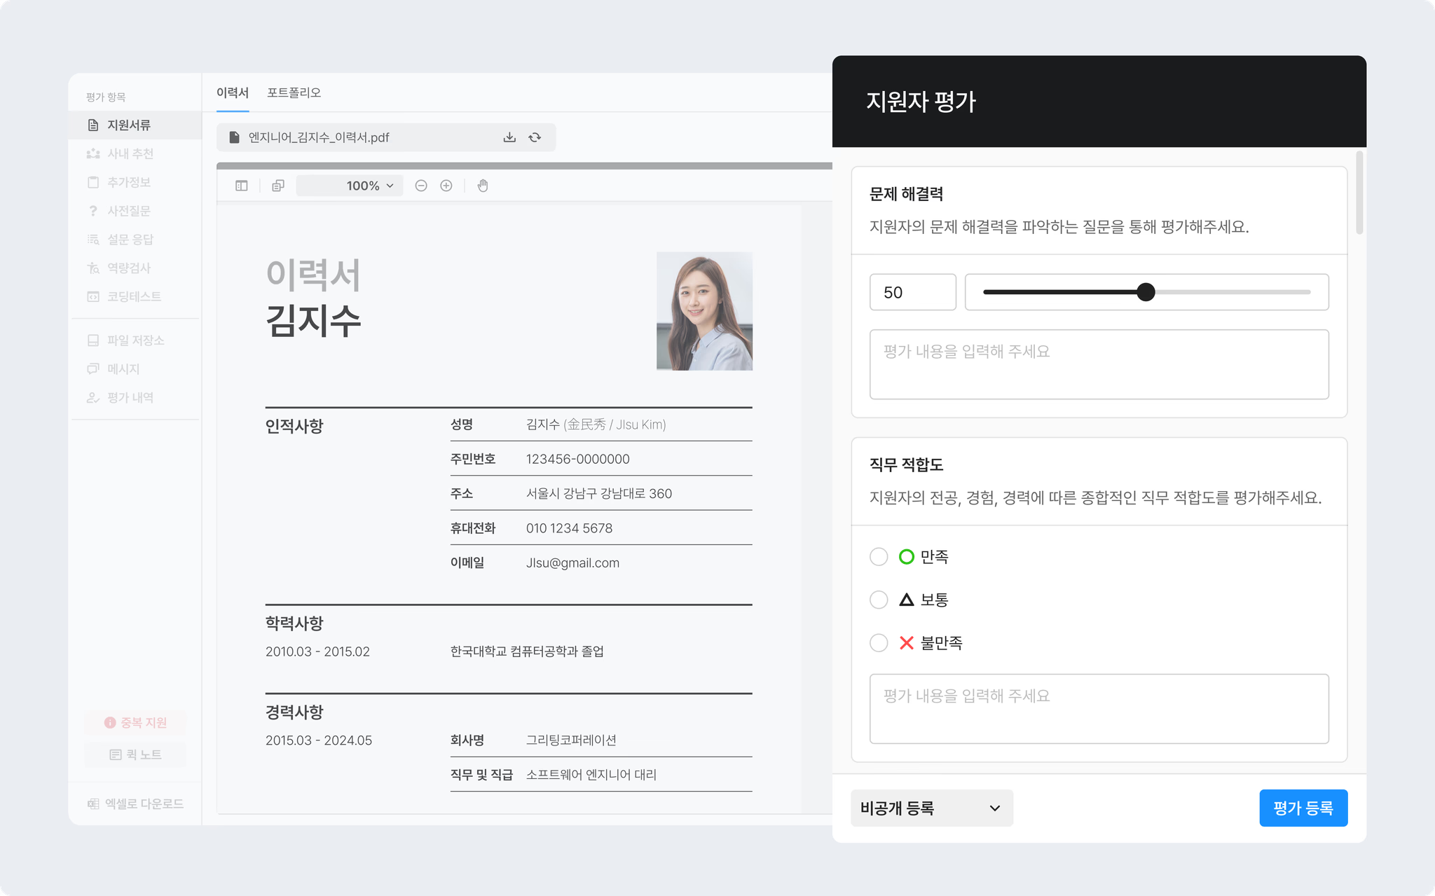The height and width of the screenshot is (896, 1435).
Task: Click the 평가 등록 button
Action: (1304, 807)
